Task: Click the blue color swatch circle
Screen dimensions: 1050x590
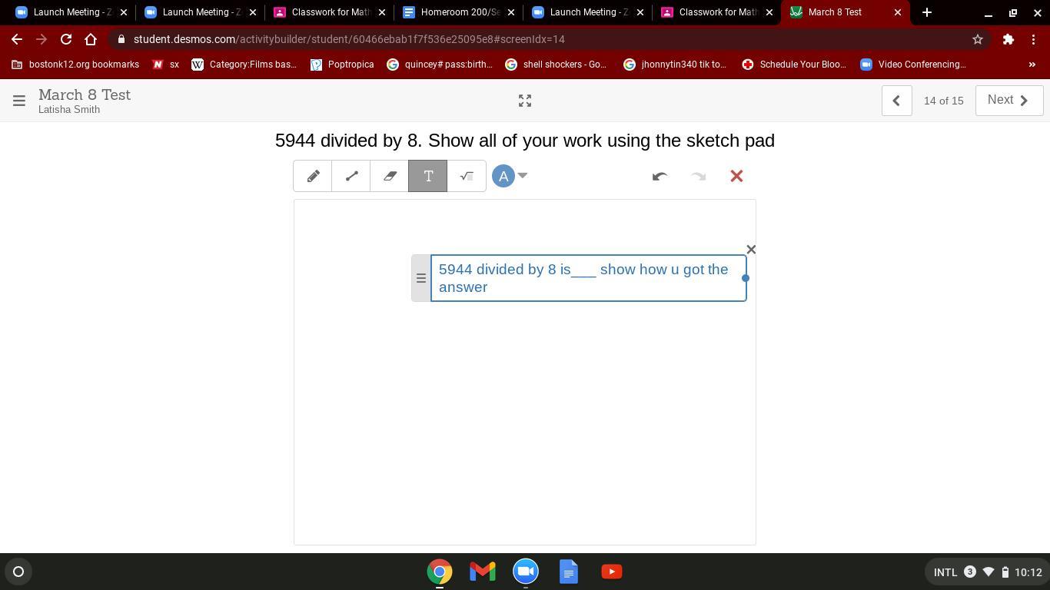Action: (x=503, y=176)
